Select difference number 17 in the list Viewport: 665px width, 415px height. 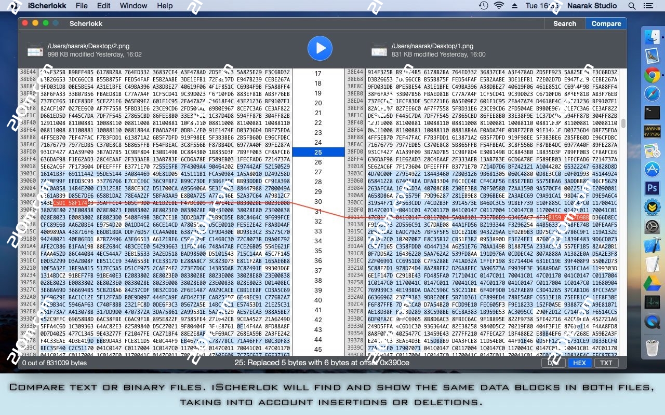click(x=318, y=73)
